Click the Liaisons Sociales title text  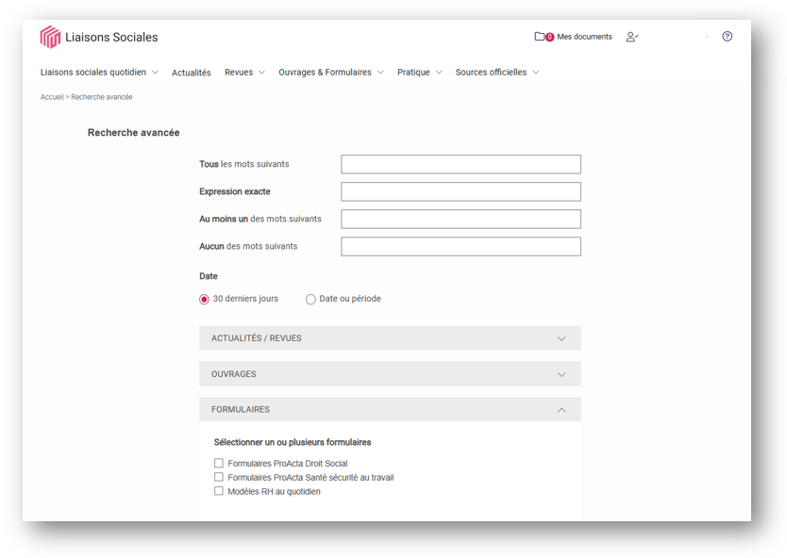111,37
